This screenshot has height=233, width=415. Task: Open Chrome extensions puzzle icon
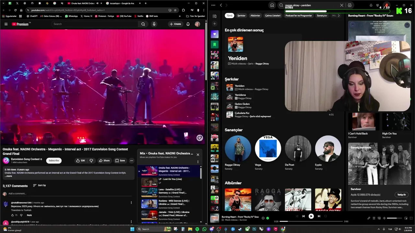coord(184,10)
